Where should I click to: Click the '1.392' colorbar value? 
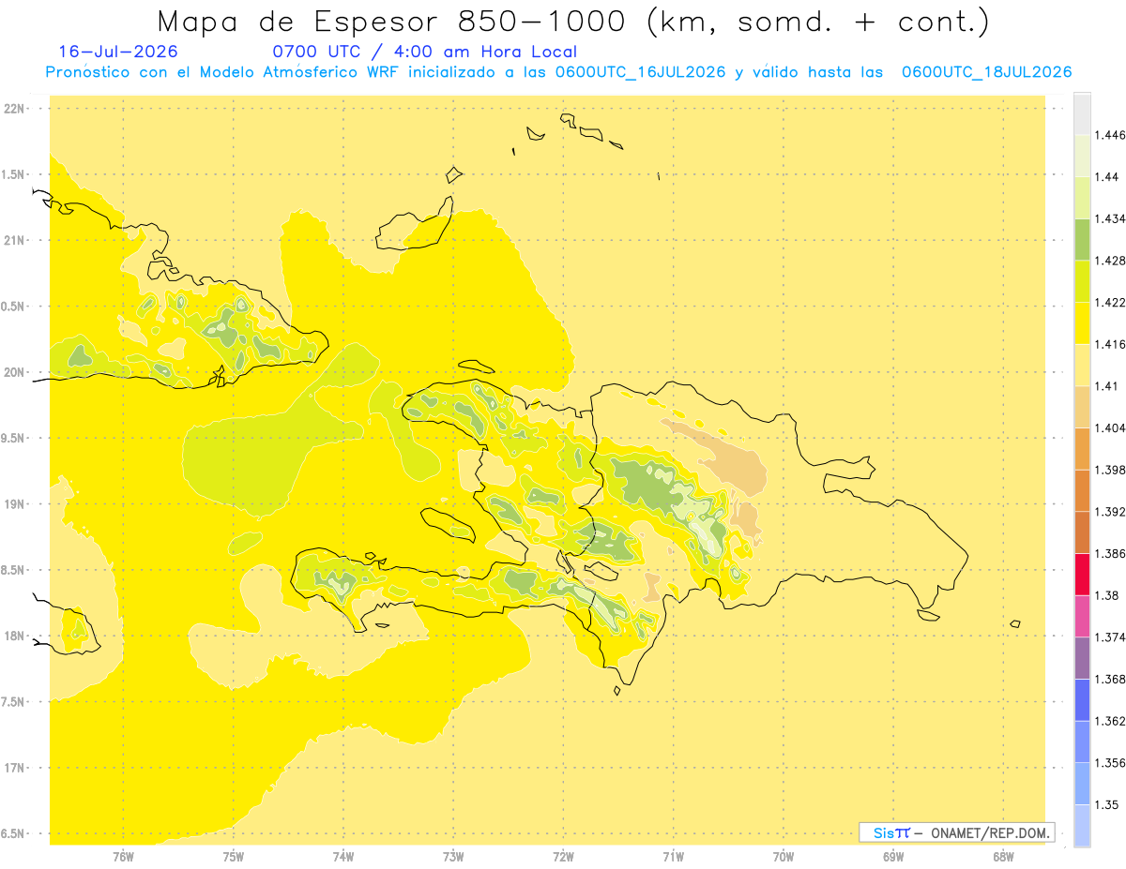pyautogui.click(x=1108, y=512)
